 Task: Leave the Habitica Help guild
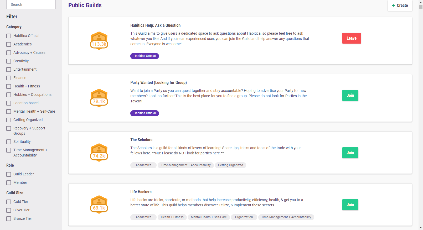pos(351,38)
